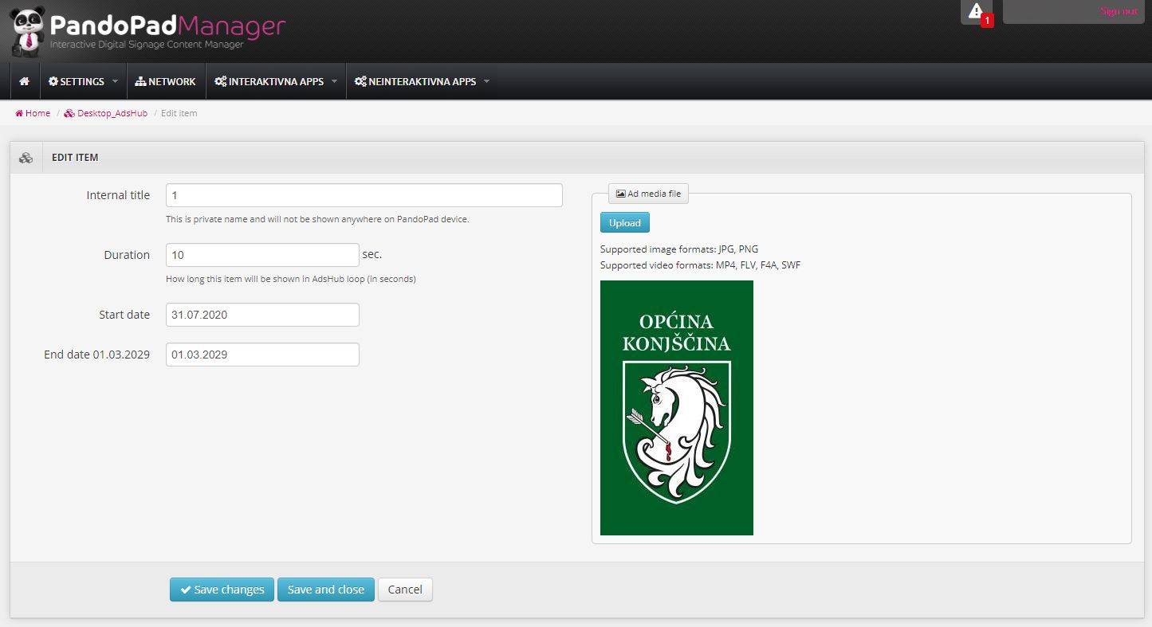Image resolution: width=1152 pixels, height=627 pixels.
Task: Click the EDIT ITEM panel title
Action: [x=75, y=158]
